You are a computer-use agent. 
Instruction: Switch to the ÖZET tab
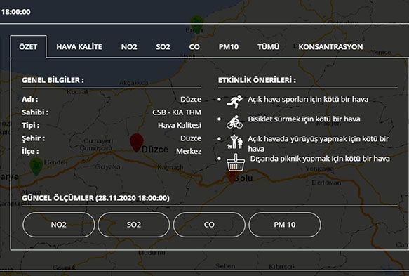click(28, 47)
